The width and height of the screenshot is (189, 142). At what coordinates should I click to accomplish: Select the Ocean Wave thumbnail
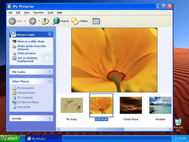(131, 105)
